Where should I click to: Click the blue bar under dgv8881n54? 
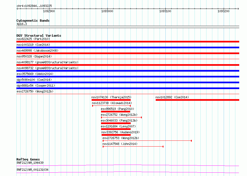click(x=128, y=88)
